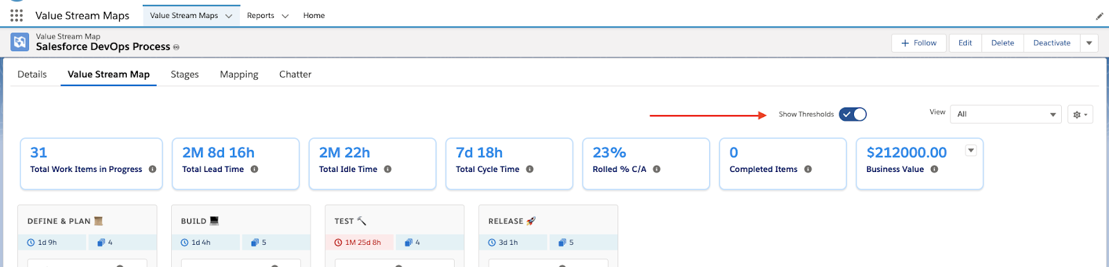Click work items icon in Test stage
The width and height of the screenshot is (1109, 267).
click(x=409, y=243)
